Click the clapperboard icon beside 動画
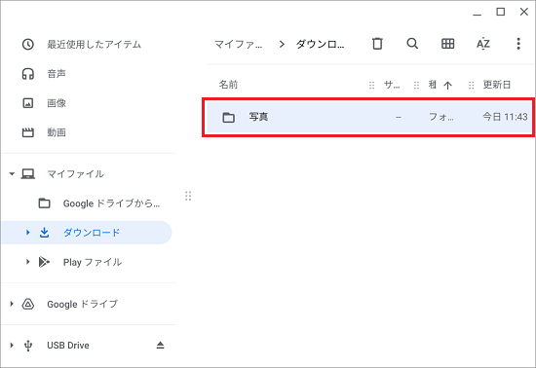This screenshot has height=368, width=536. [x=28, y=132]
